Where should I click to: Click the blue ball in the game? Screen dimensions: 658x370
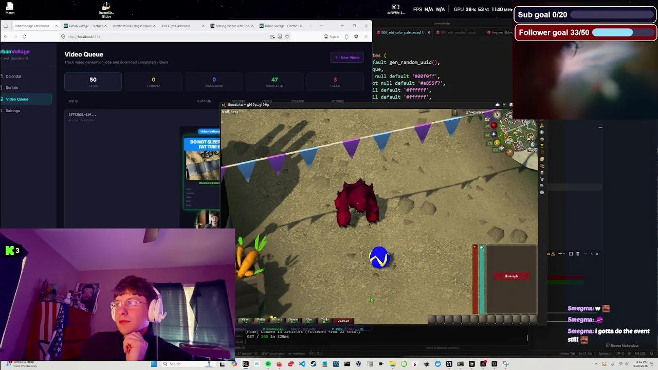379,257
